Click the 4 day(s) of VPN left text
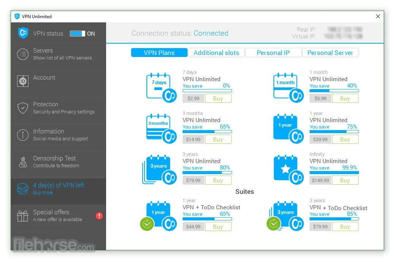The width and height of the screenshot is (394, 264). 59,185
